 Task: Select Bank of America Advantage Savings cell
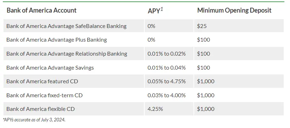(x=74, y=67)
